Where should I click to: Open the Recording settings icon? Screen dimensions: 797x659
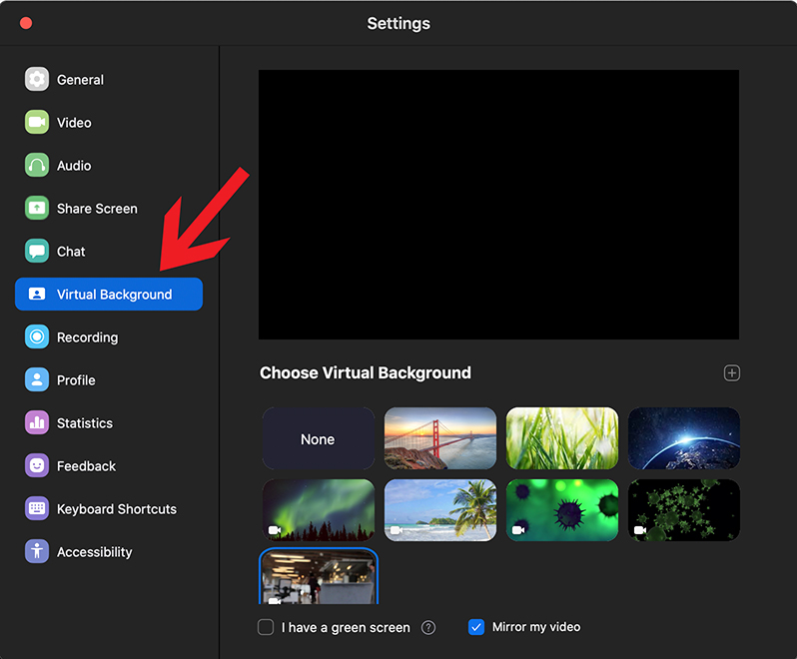37,337
